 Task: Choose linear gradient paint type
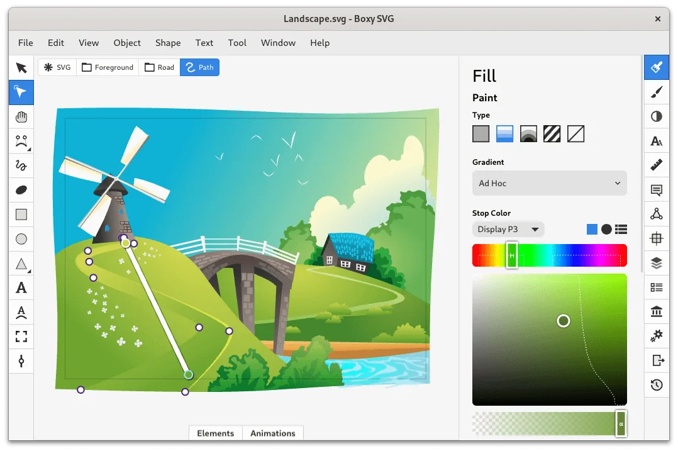(x=504, y=134)
